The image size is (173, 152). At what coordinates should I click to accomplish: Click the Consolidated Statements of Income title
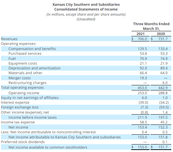(86, 9)
